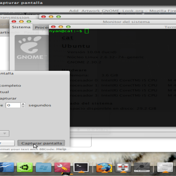The image size is (176, 176).
Task: Switch to the Sistema tab
Action: [21, 27]
